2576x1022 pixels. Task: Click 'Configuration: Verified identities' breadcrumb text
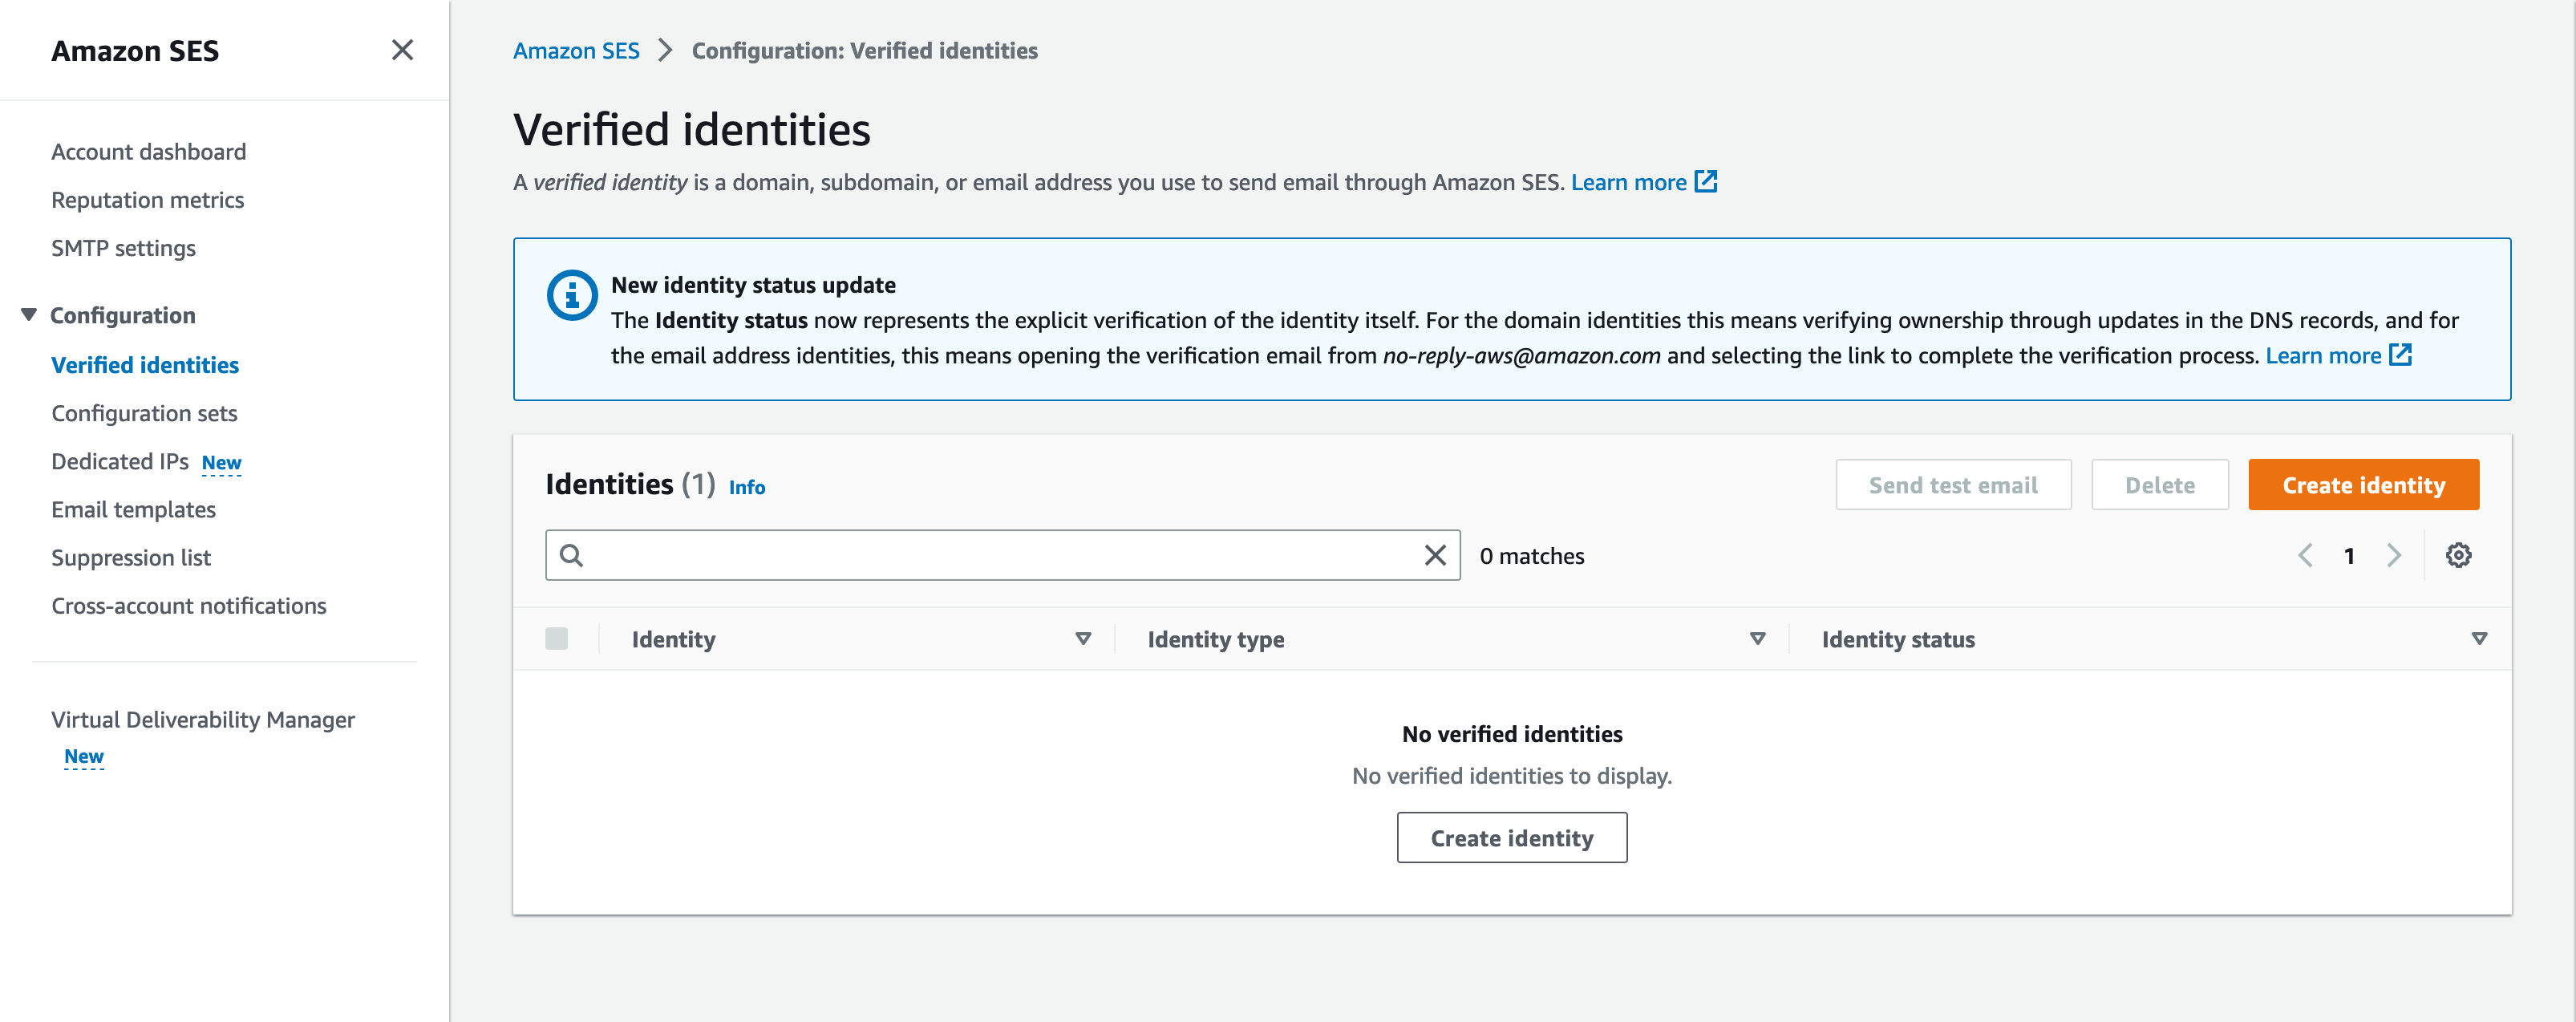pyautogui.click(x=864, y=50)
